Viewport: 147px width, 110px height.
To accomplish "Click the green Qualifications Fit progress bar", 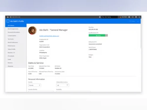I will [x=98, y=35].
